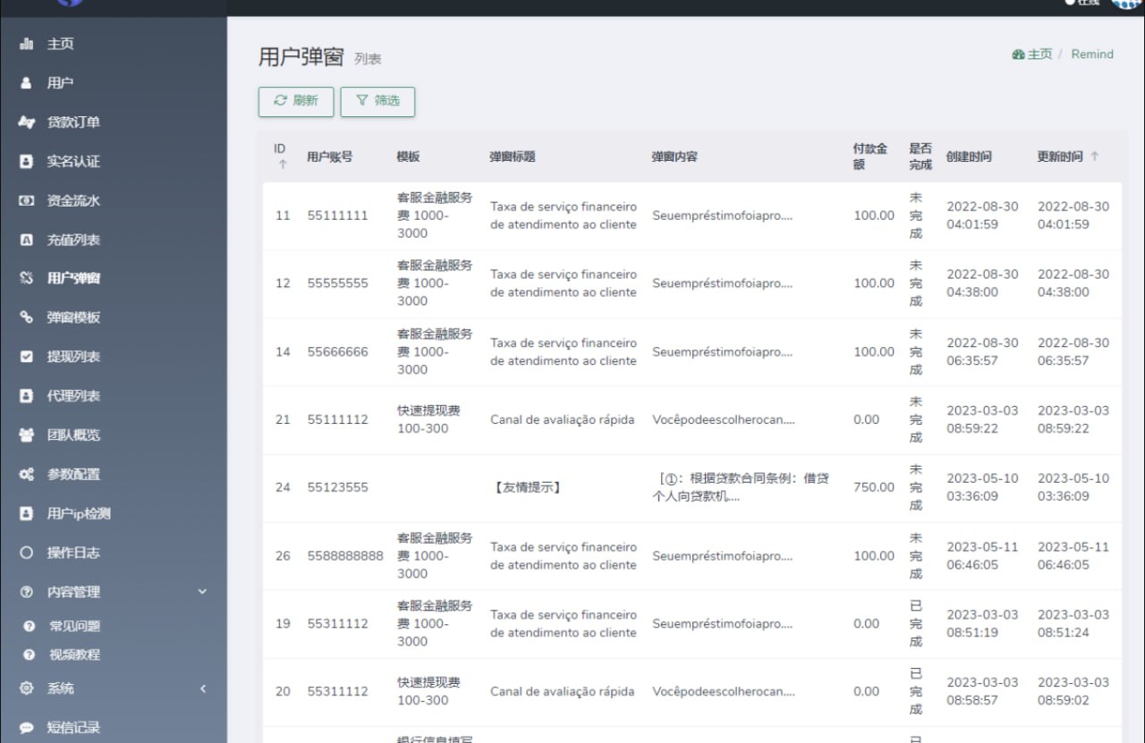Expand the 系统 menu arrow

tap(202, 688)
